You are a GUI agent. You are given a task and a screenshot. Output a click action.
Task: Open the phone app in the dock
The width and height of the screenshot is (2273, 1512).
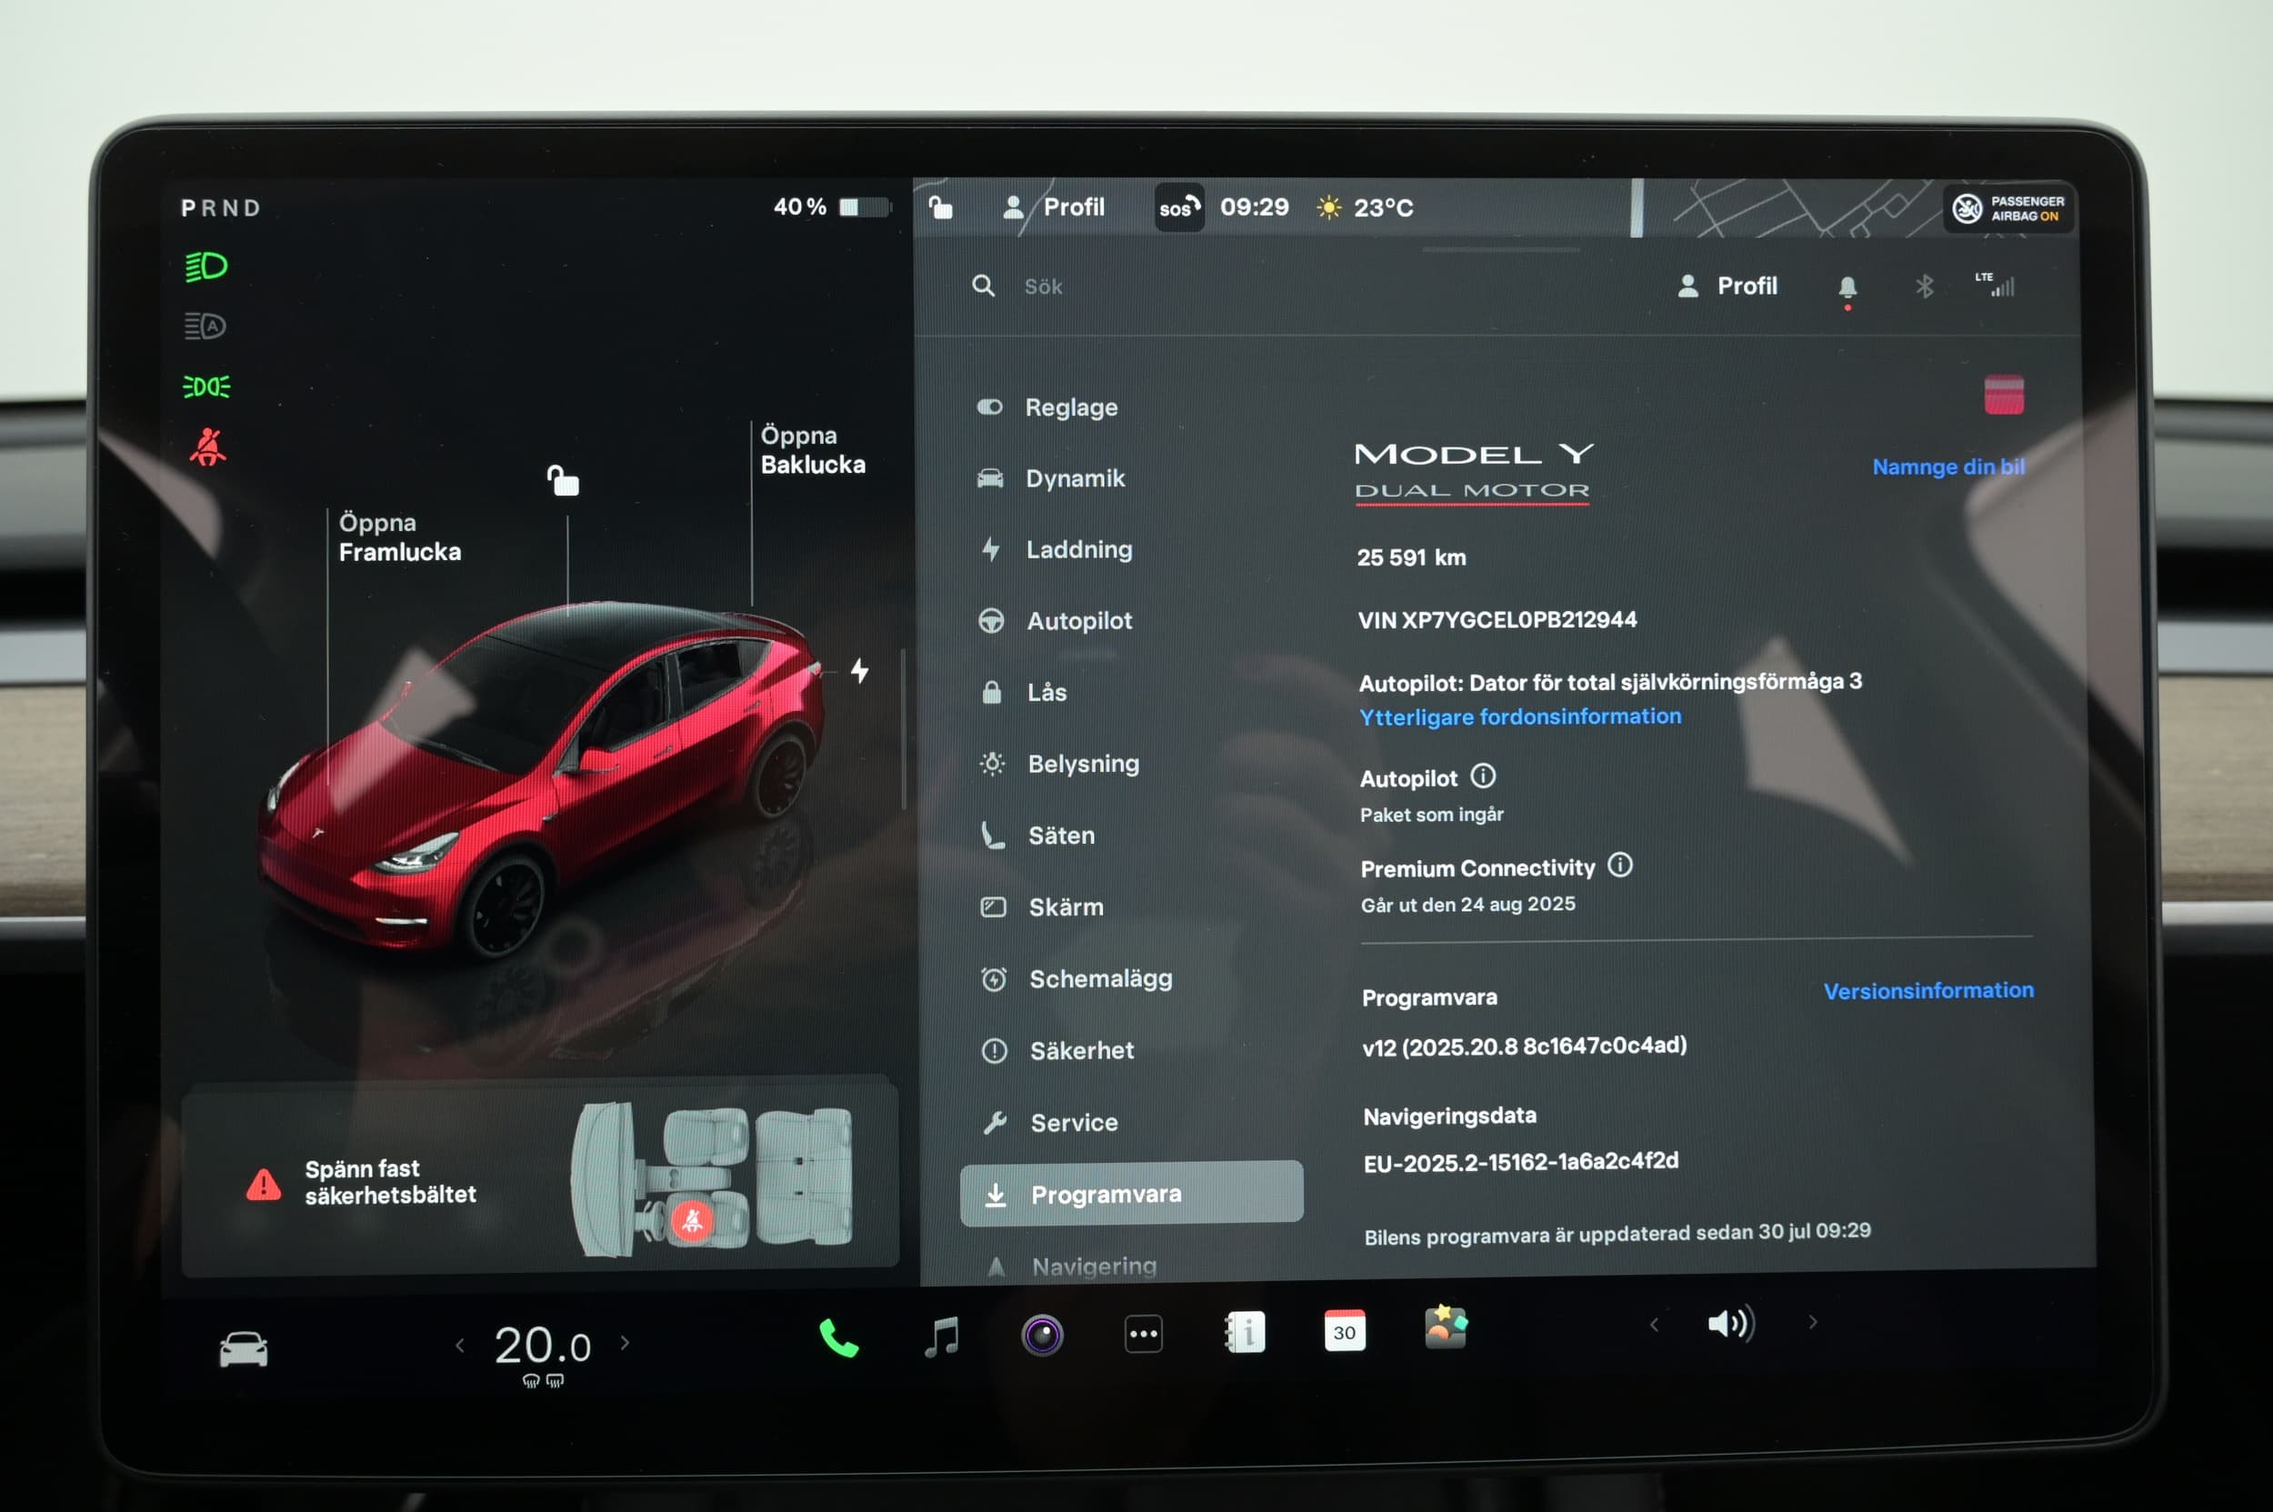tap(838, 1338)
